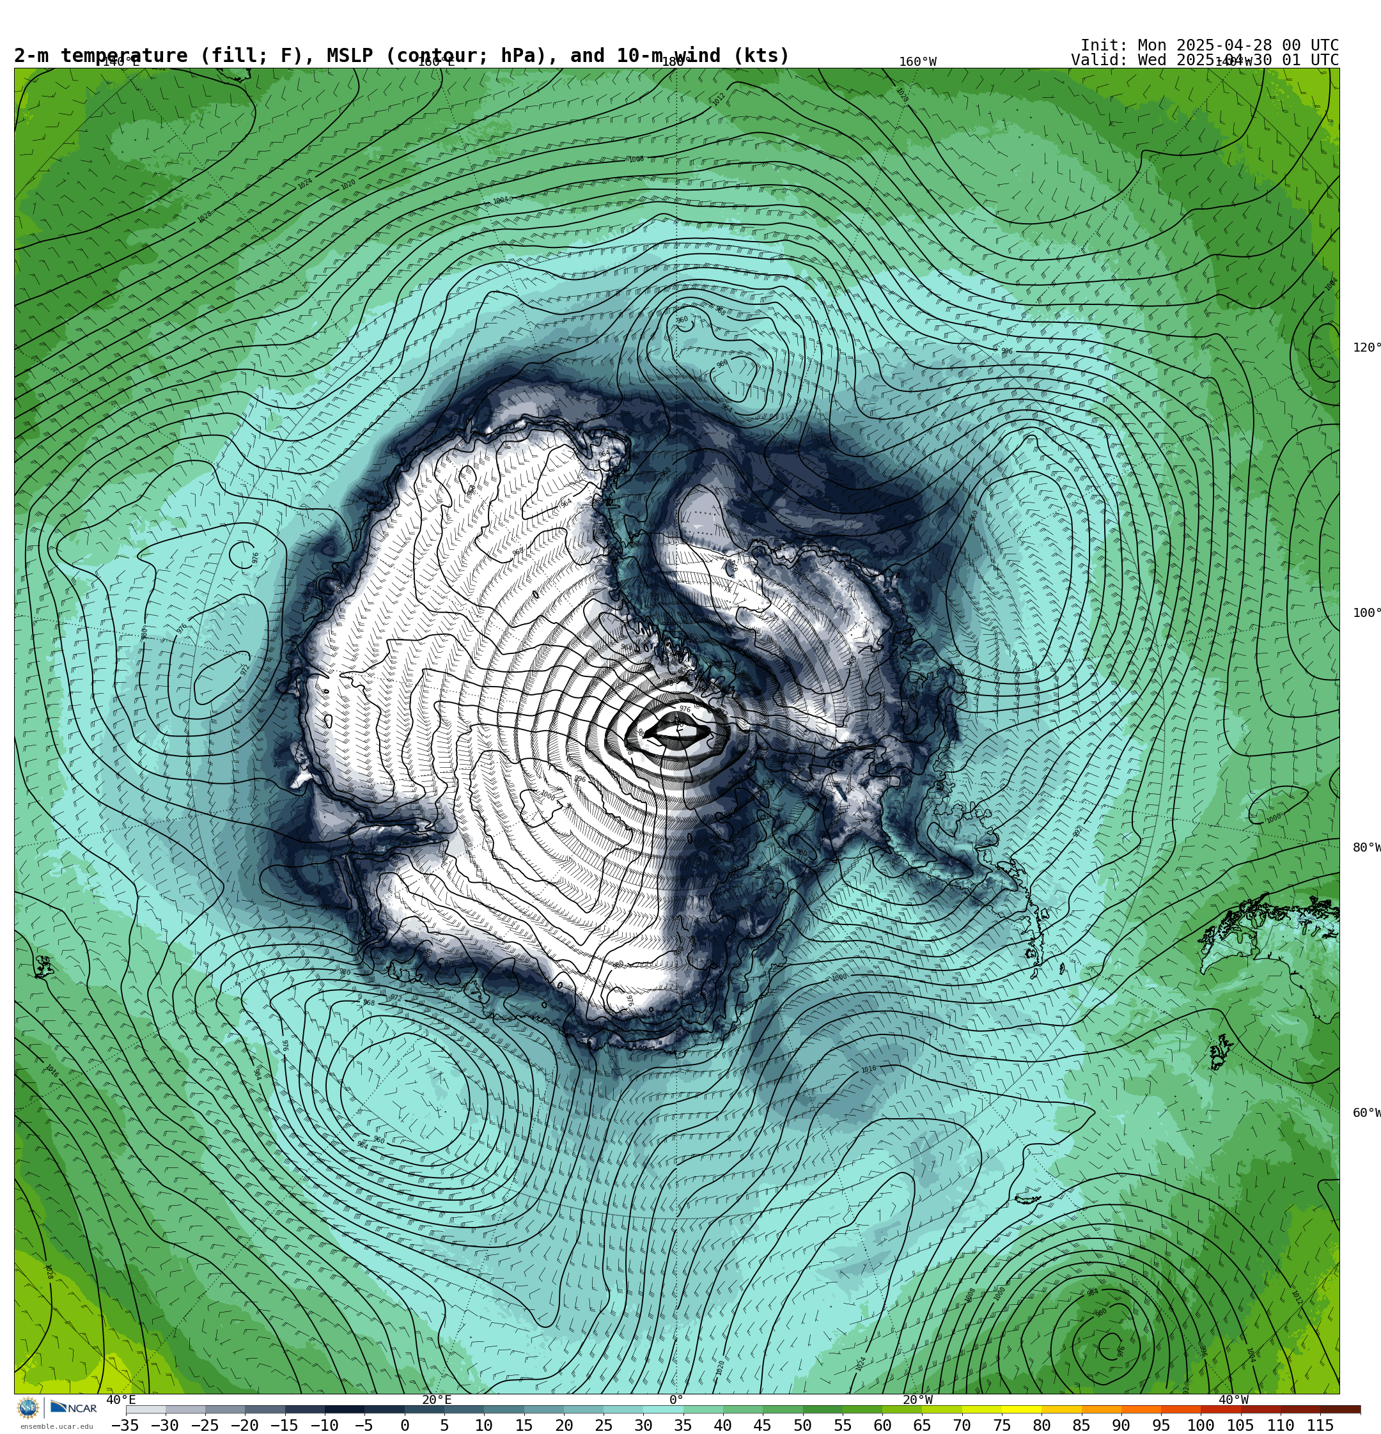Click the 80°W longitude label on right edge
The height and width of the screenshot is (1434, 1381).
(1366, 848)
